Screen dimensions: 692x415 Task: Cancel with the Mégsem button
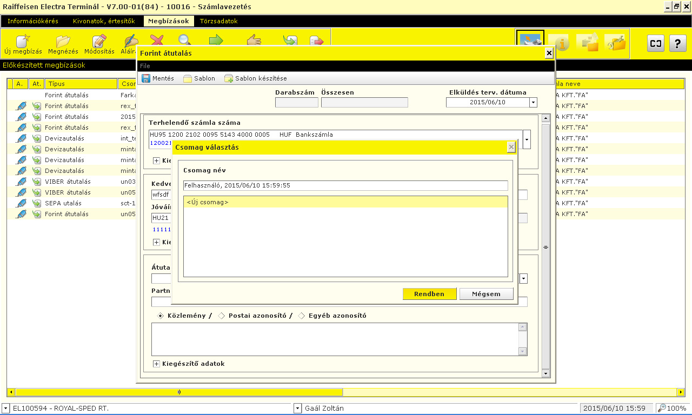(x=487, y=294)
